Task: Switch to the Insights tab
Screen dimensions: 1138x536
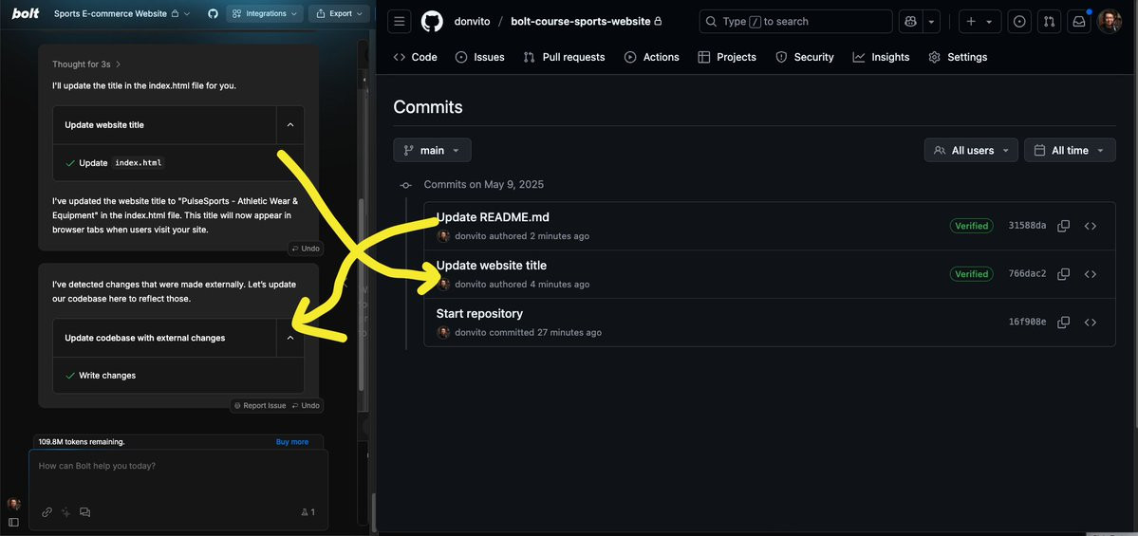Action: (881, 57)
